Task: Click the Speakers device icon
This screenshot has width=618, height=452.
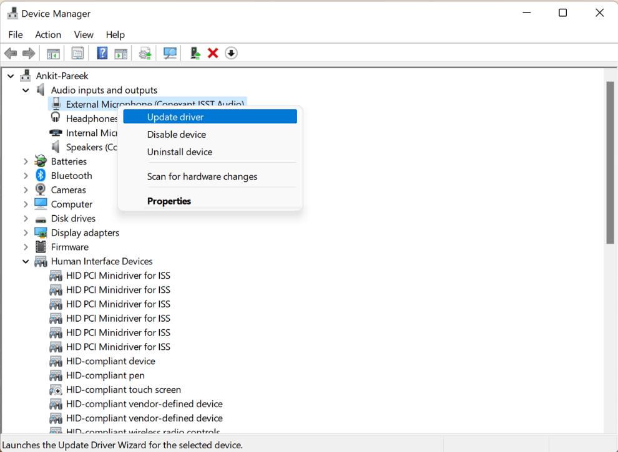Action: pos(56,147)
